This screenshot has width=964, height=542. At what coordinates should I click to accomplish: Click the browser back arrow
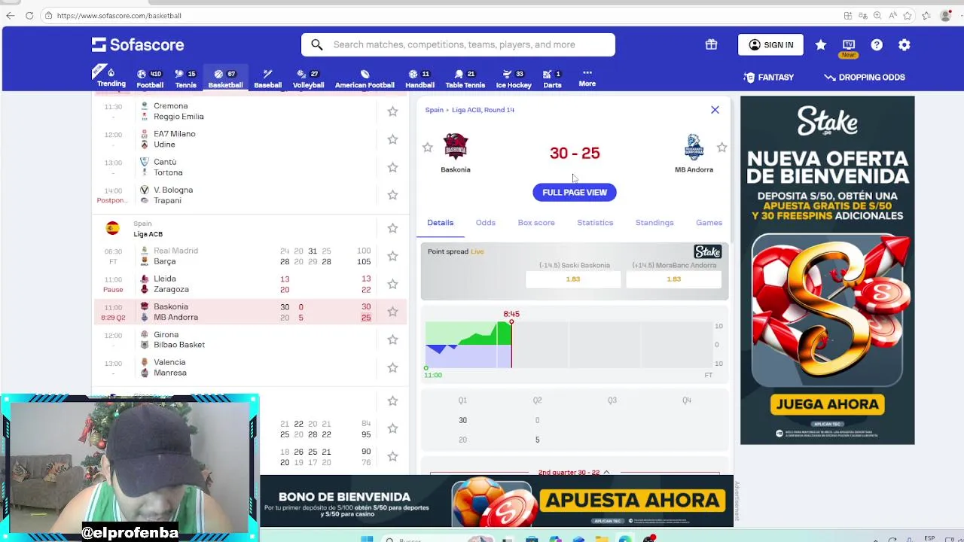10,15
